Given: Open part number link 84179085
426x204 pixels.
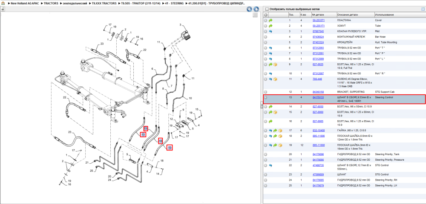Looking at the screenshot, I should click(x=318, y=180).
